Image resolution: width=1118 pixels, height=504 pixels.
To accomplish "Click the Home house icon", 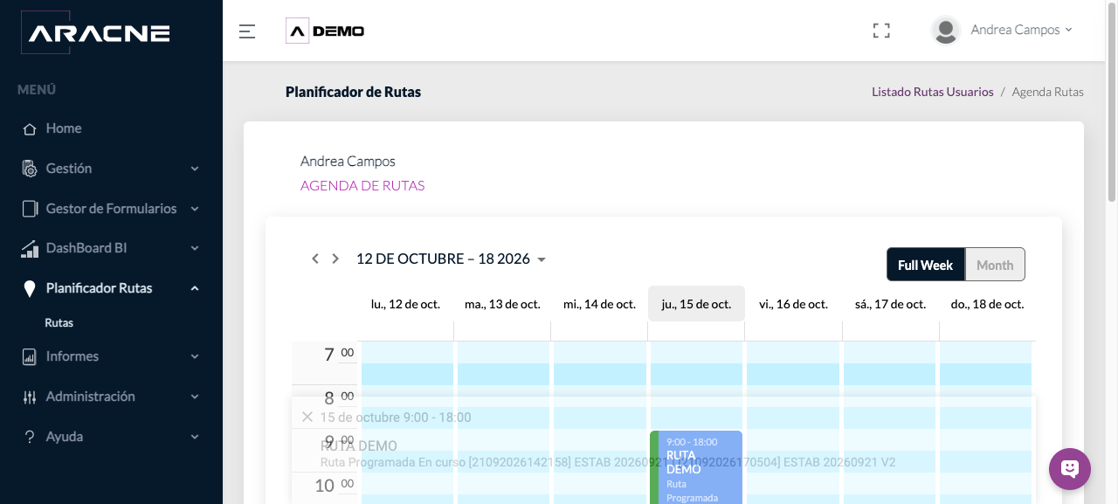I will coord(29,128).
